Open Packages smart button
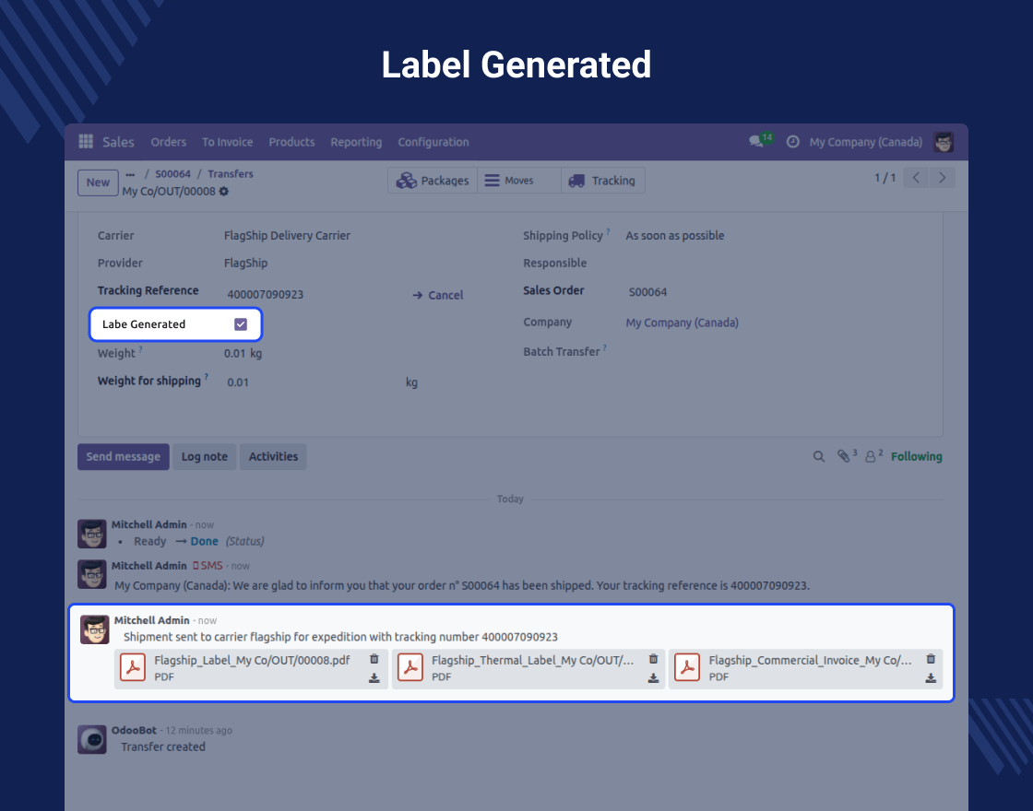Viewport: 1033px width, 811px height. tap(433, 181)
